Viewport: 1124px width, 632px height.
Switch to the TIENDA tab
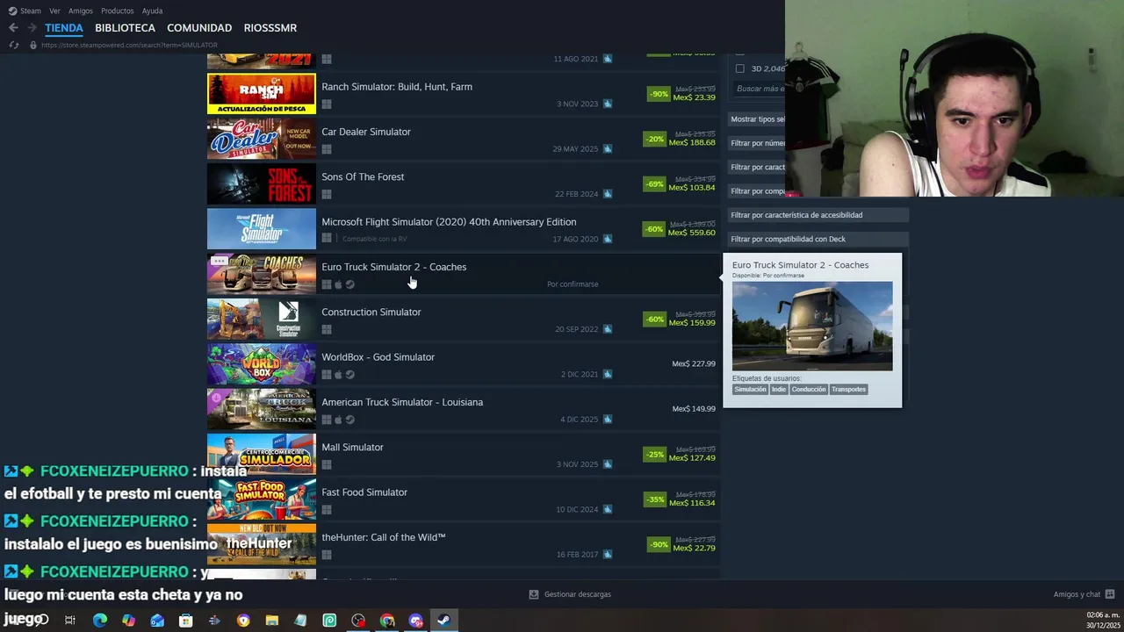point(64,28)
